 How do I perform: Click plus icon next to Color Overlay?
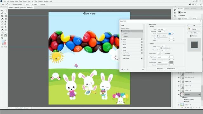[142, 53]
